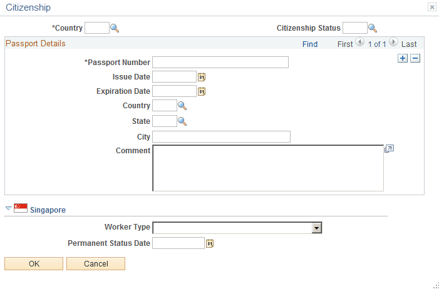Click the Passport Number input field
The height and width of the screenshot is (289, 439).
click(220, 63)
